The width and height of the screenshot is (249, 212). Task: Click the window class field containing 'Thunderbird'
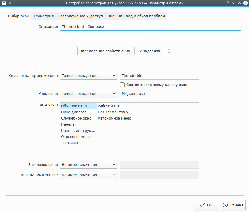159,76
